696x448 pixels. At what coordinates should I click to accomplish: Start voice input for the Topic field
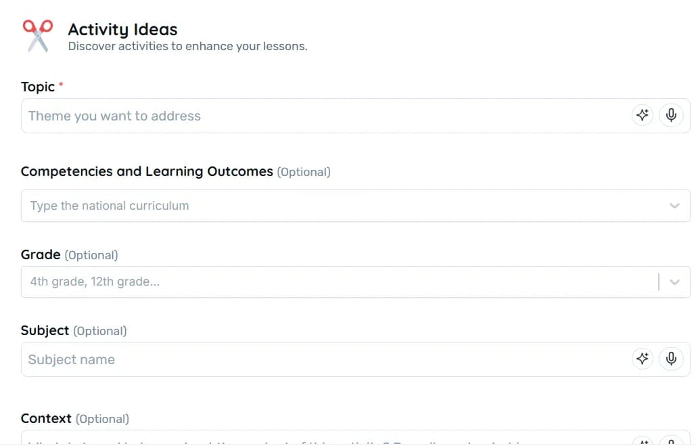671,115
